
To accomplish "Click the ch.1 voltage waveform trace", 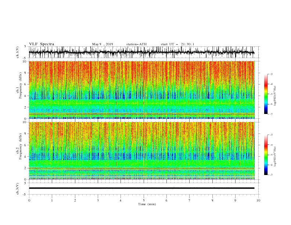I will (x=141, y=52).
